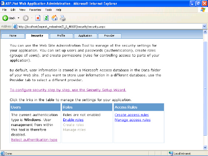Image resolution: width=208 pixels, height=156 pixels.
Task: Click the Forward arrow button
Action: (26, 18)
